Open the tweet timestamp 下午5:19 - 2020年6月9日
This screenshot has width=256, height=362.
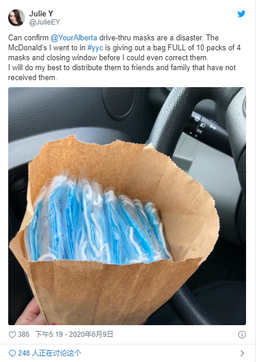(x=74, y=335)
